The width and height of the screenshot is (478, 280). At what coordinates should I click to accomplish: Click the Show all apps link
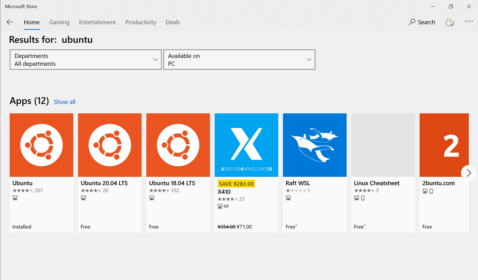pos(65,102)
